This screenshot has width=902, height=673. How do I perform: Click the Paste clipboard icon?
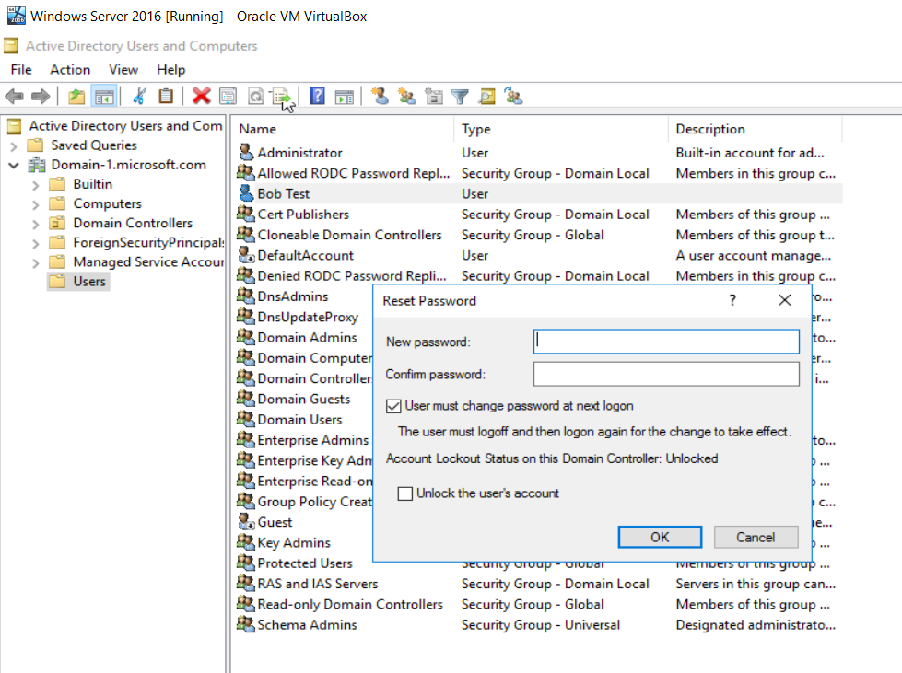[166, 96]
